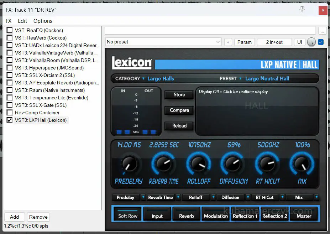
Task: Click the realtime display area
Action: [x=257, y=110]
